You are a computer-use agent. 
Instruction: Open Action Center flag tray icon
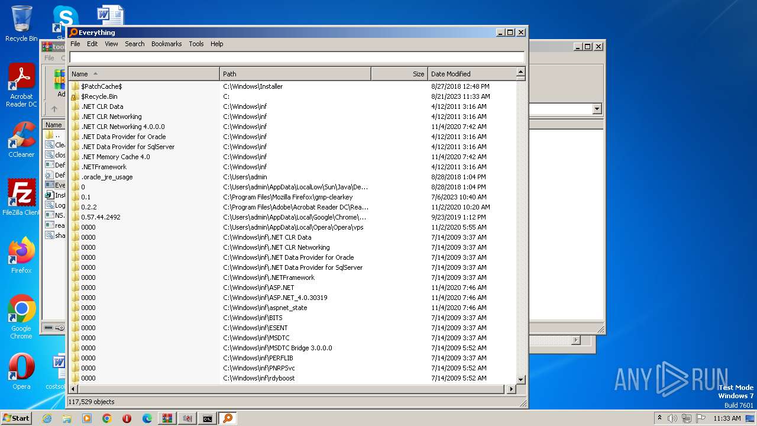(x=700, y=418)
